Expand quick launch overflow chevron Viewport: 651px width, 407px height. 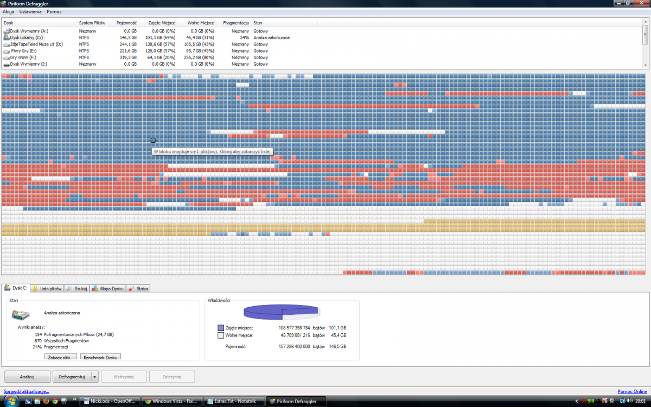click(75, 399)
